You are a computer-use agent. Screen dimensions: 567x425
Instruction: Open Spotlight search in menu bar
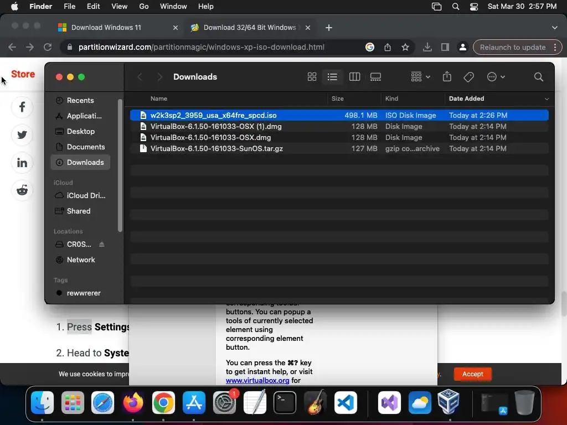coord(456,7)
